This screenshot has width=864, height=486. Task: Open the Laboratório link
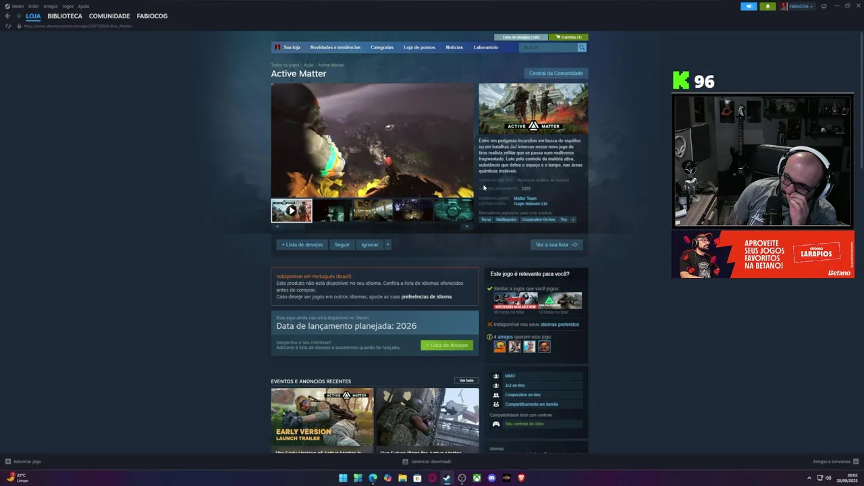(x=486, y=47)
